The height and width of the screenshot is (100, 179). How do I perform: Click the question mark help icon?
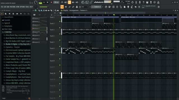[x=143, y=2]
